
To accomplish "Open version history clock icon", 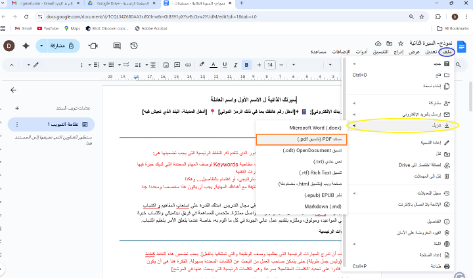I will [x=134, y=46].
